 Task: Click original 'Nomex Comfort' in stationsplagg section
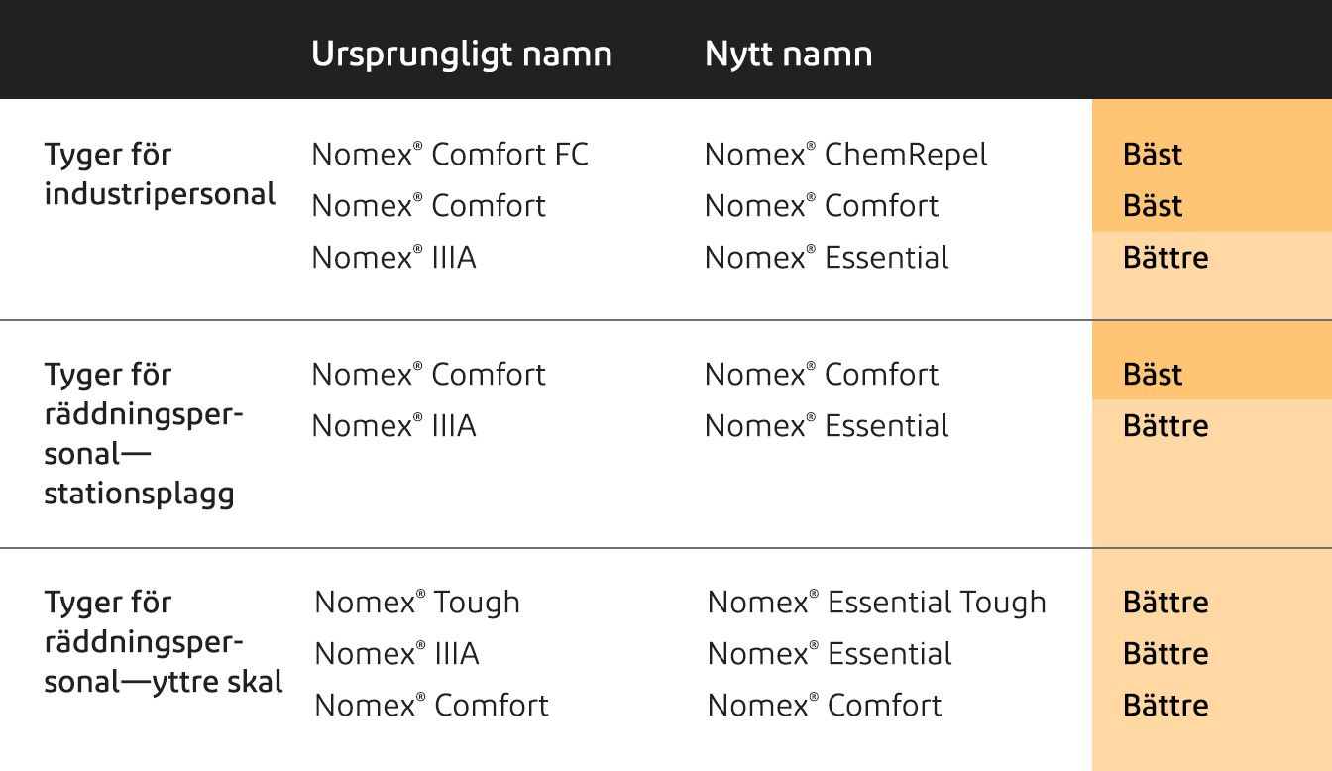(x=428, y=375)
